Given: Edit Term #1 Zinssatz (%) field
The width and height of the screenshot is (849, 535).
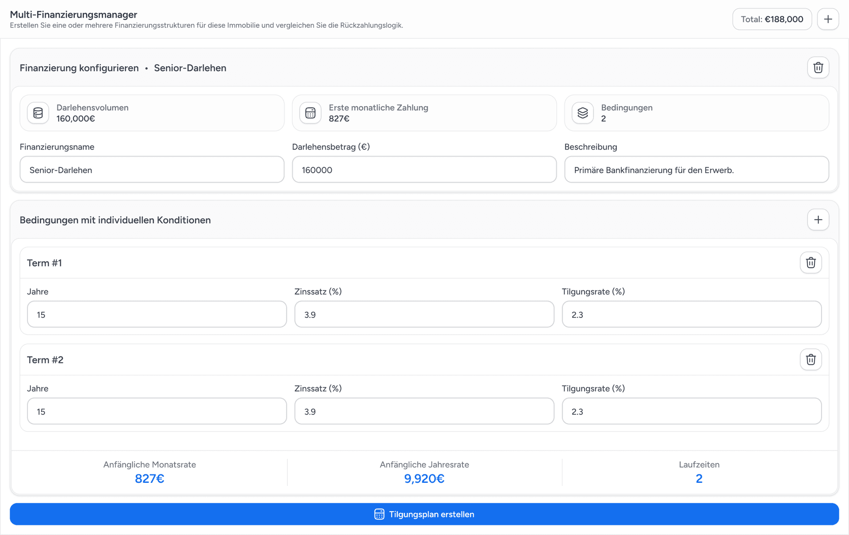Looking at the screenshot, I should [x=424, y=314].
